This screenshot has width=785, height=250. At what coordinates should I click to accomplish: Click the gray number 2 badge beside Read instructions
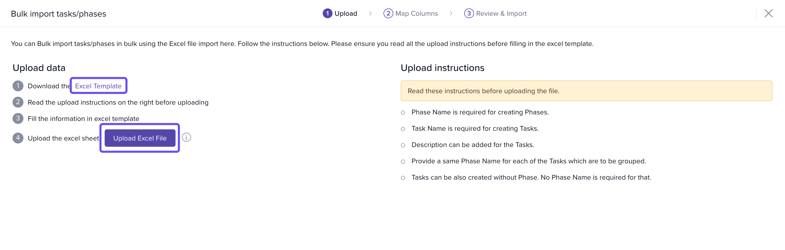(x=18, y=102)
